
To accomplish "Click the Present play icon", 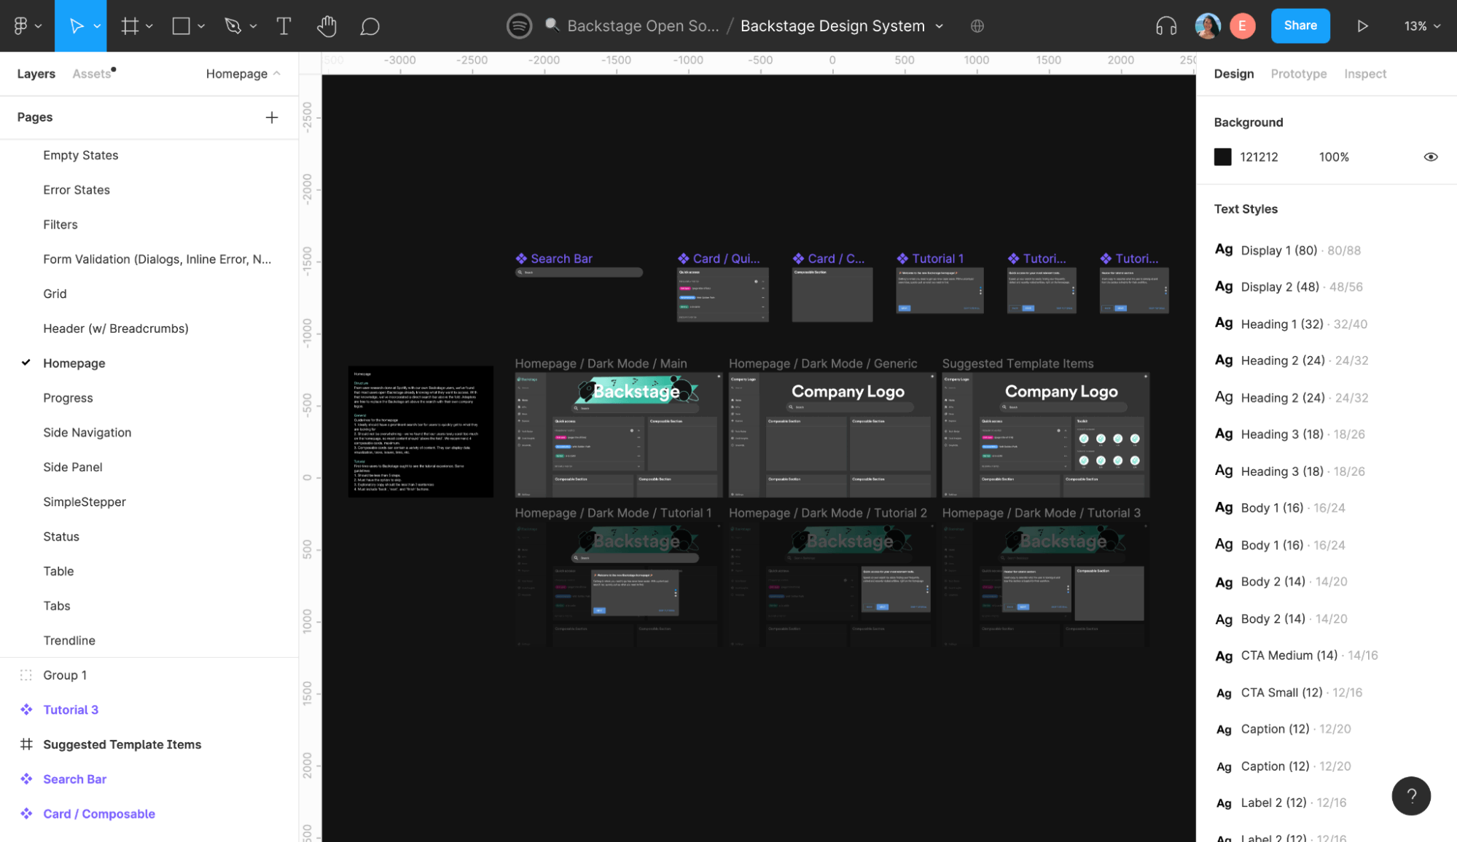I will (x=1362, y=25).
